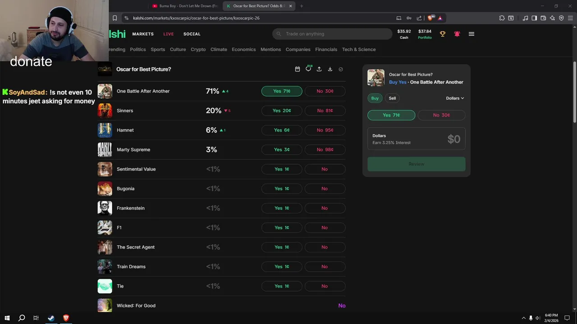Screen dimensions: 577x324
Task: Open the MARKETS menu
Action: coord(143,34)
